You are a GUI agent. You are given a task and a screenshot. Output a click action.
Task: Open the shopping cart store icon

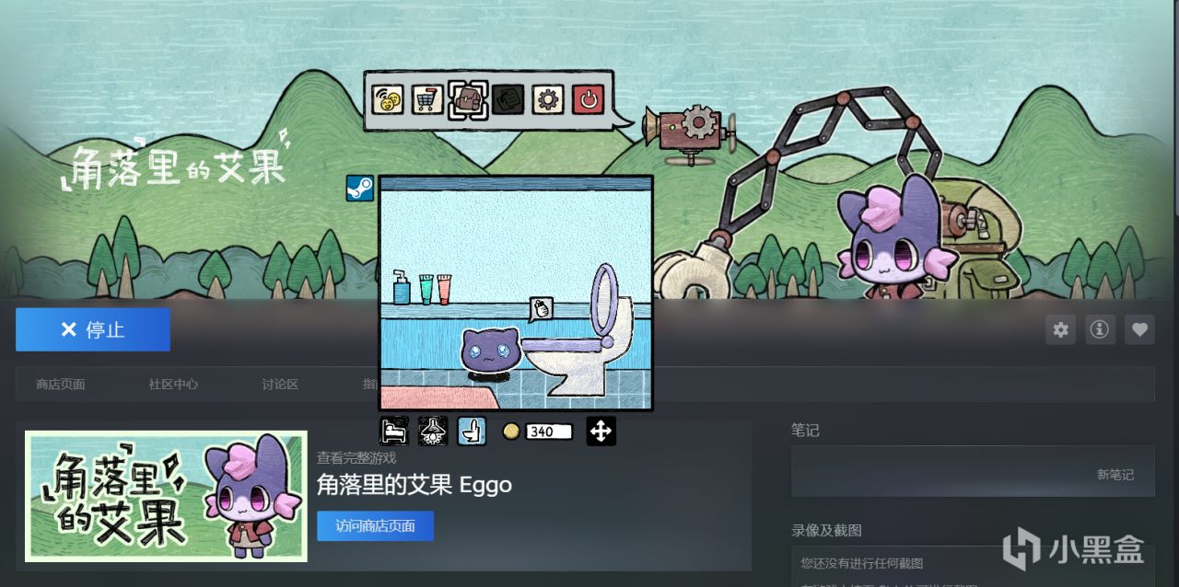[426, 99]
